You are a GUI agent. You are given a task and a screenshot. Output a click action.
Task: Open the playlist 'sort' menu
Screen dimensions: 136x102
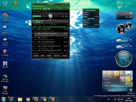click(x=57, y=55)
